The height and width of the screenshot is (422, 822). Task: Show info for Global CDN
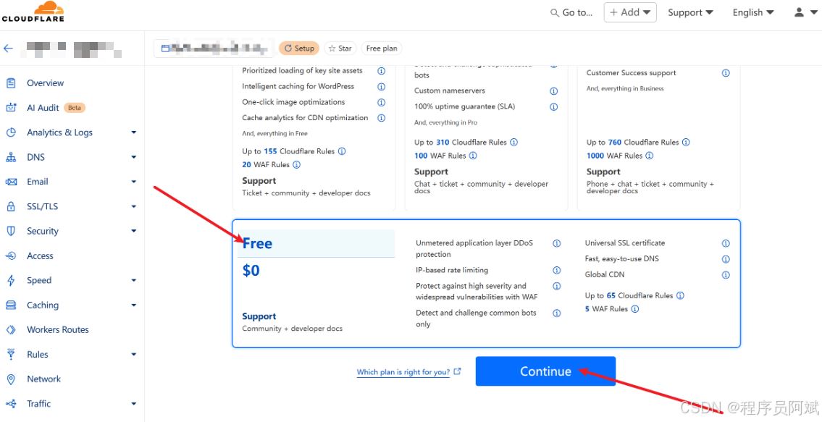click(x=726, y=274)
